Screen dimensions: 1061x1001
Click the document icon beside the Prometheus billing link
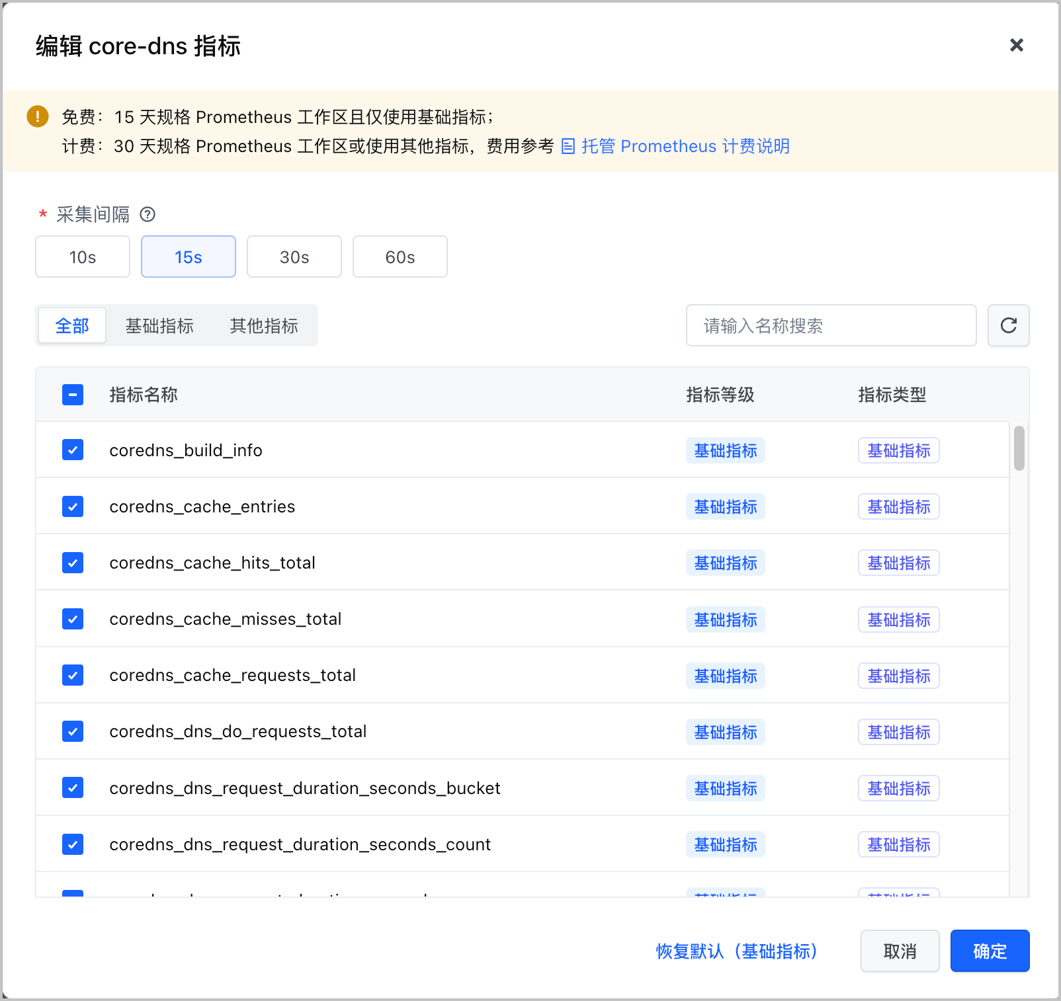pos(568,146)
